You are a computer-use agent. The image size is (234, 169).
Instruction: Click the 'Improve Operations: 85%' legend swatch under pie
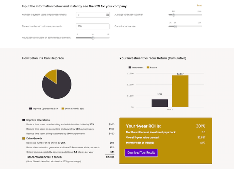pyautogui.click(x=31, y=109)
